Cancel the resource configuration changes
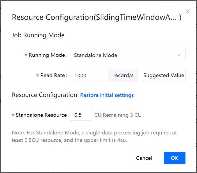Image resolution: width=197 pixels, height=173 pixels. (144, 158)
